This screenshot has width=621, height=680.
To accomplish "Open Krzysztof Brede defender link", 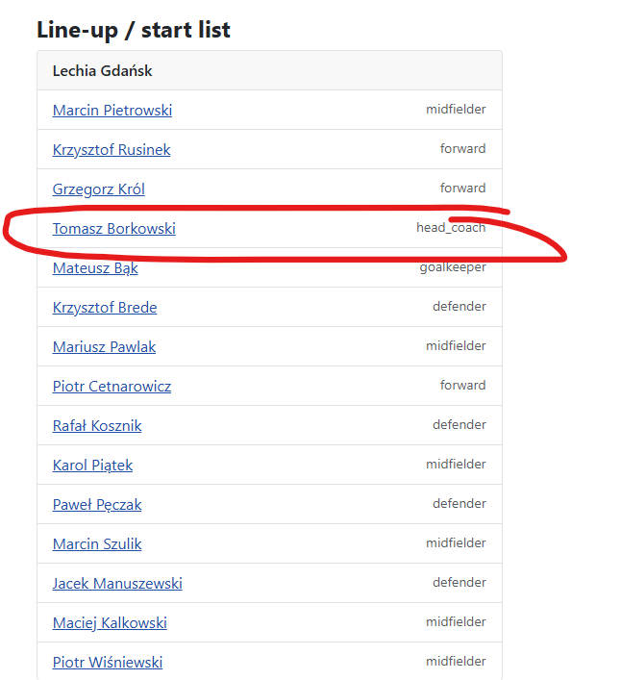I will point(105,308).
